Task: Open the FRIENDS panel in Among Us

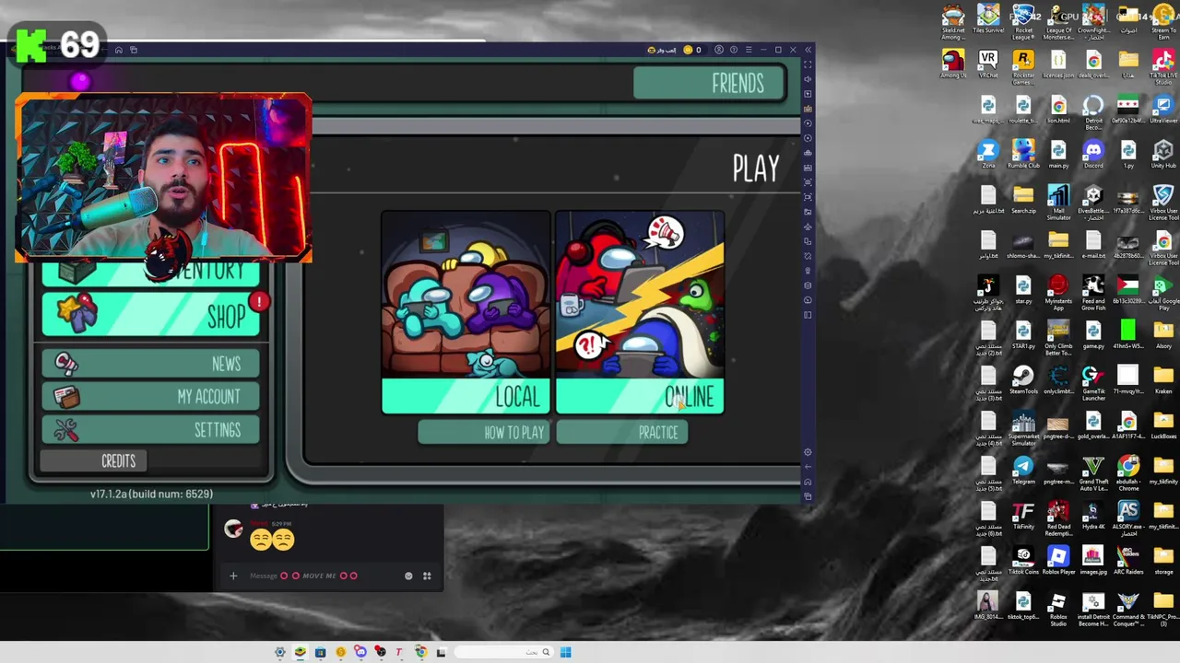Action: click(x=709, y=84)
